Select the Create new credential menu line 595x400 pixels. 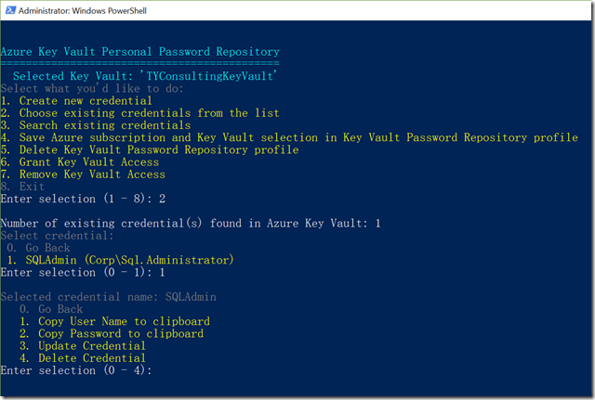coord(76,101)
